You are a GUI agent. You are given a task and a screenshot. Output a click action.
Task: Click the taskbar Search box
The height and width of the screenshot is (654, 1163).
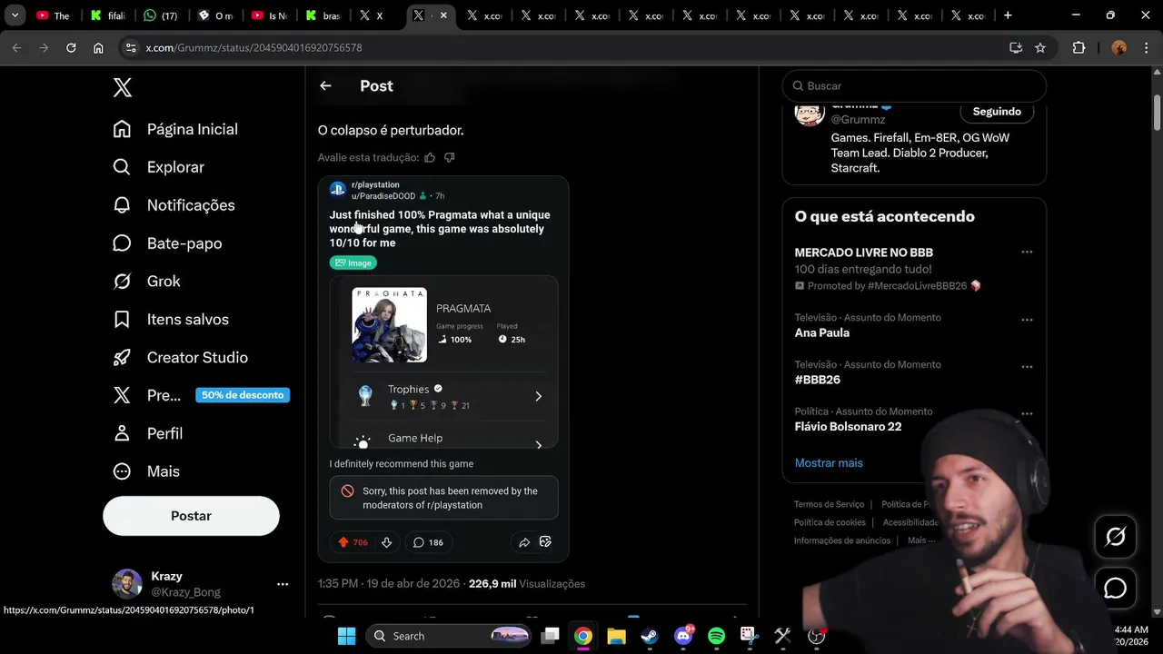449,636
